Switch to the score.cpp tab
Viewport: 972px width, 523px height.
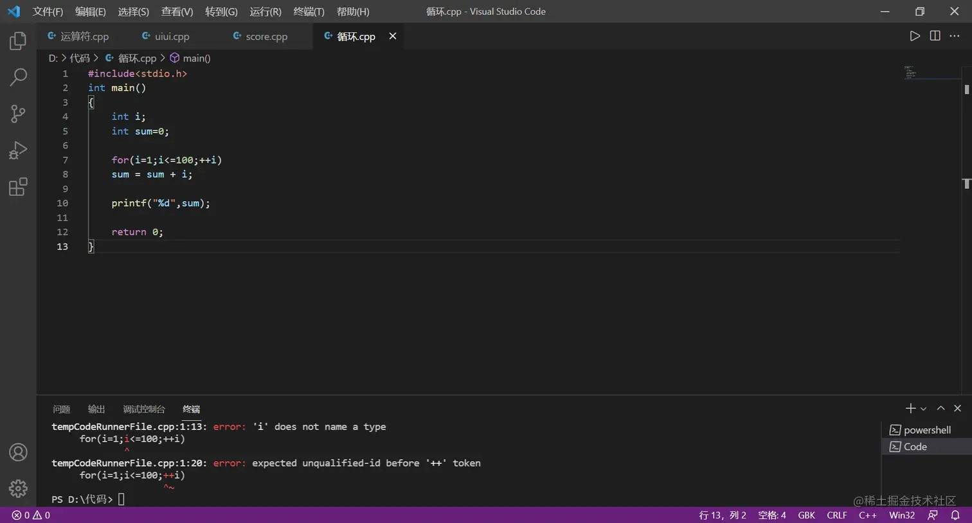point(265,36)
